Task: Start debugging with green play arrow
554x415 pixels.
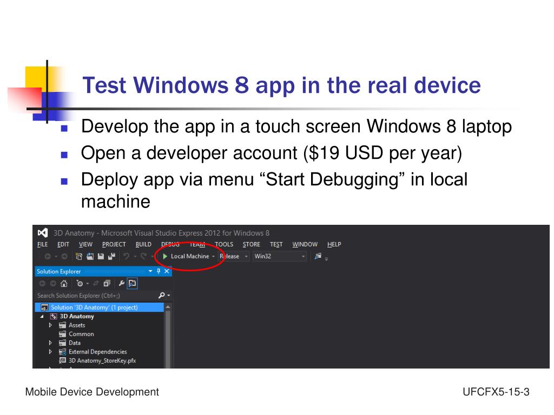Action: click(164, 257)
